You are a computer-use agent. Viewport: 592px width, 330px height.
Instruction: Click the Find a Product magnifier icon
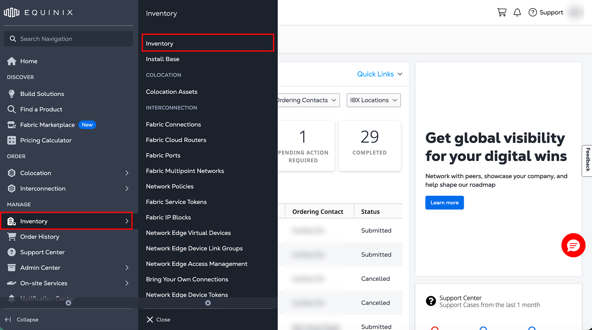pos(12,109)
